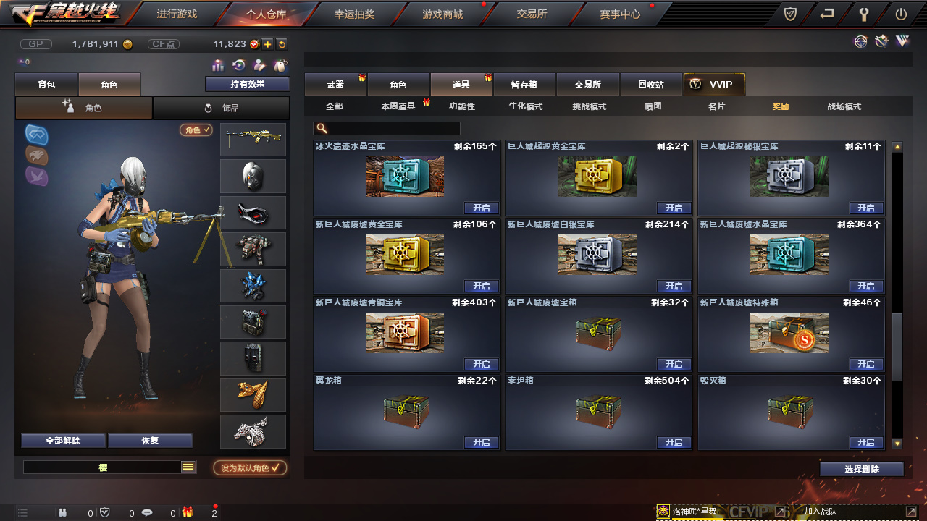
Task: Toggle the 角色 checkbox above character preview
Action: (196, 130)
